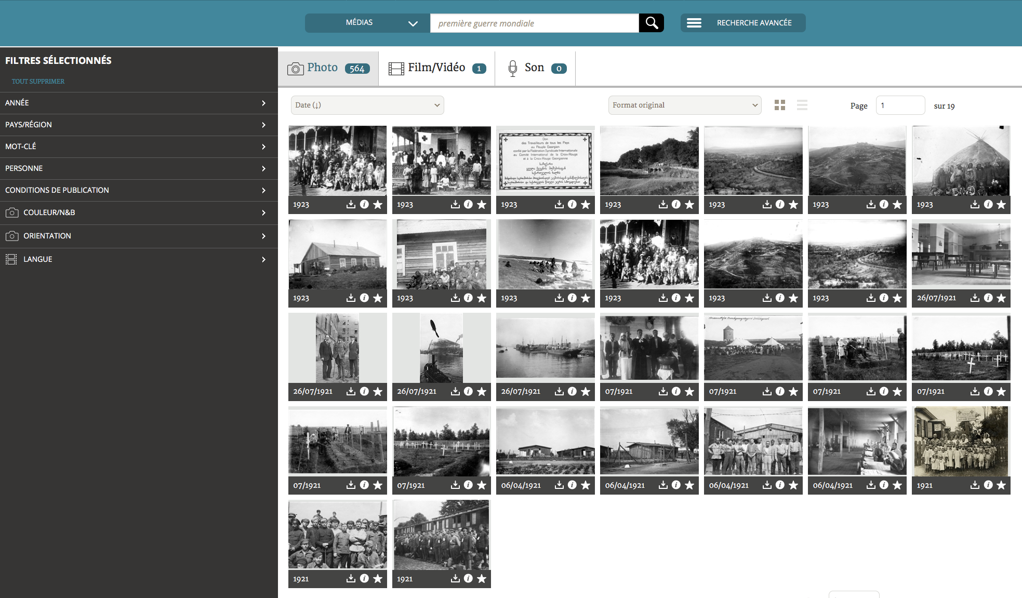Click the magnifying glass search button
Viewport: 1022px width, 598px height.
tap(651, 23)
